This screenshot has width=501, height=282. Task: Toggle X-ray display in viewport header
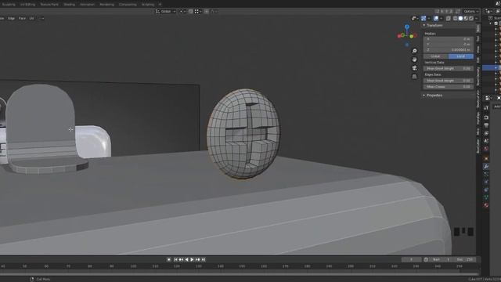tap(448, 18)
